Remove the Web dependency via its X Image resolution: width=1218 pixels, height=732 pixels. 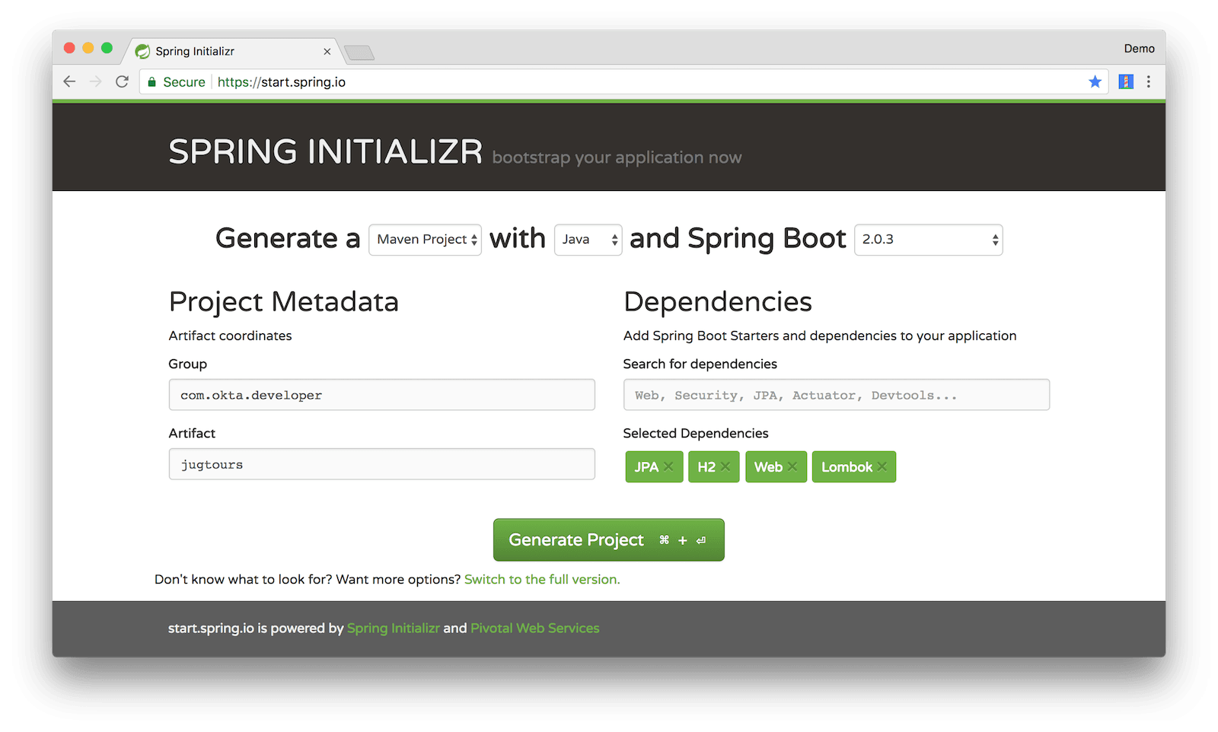(792, 466)
